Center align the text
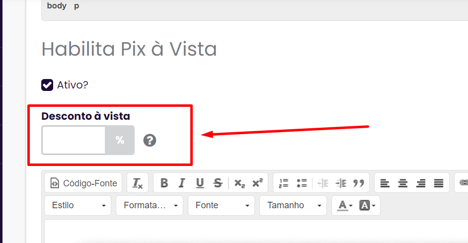The height and width of the screenshot is (243, 468). pyautogui.click(x=403, y=183)
